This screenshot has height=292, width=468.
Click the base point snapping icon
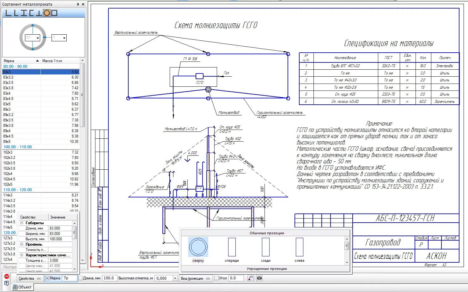tap(251, 278)
